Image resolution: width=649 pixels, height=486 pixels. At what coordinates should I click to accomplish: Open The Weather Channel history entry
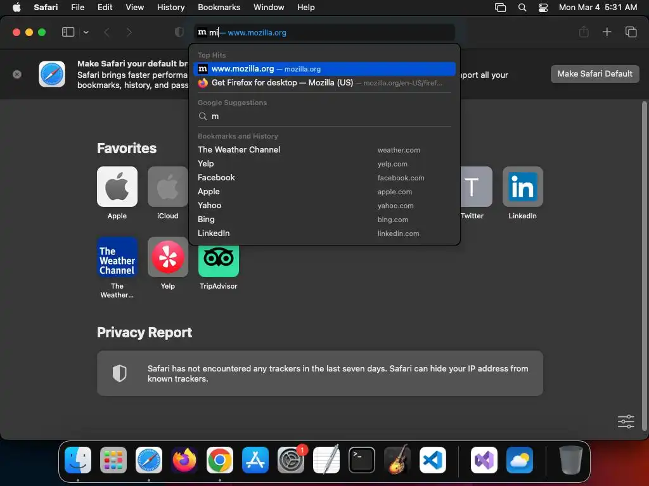pos(324,149)
